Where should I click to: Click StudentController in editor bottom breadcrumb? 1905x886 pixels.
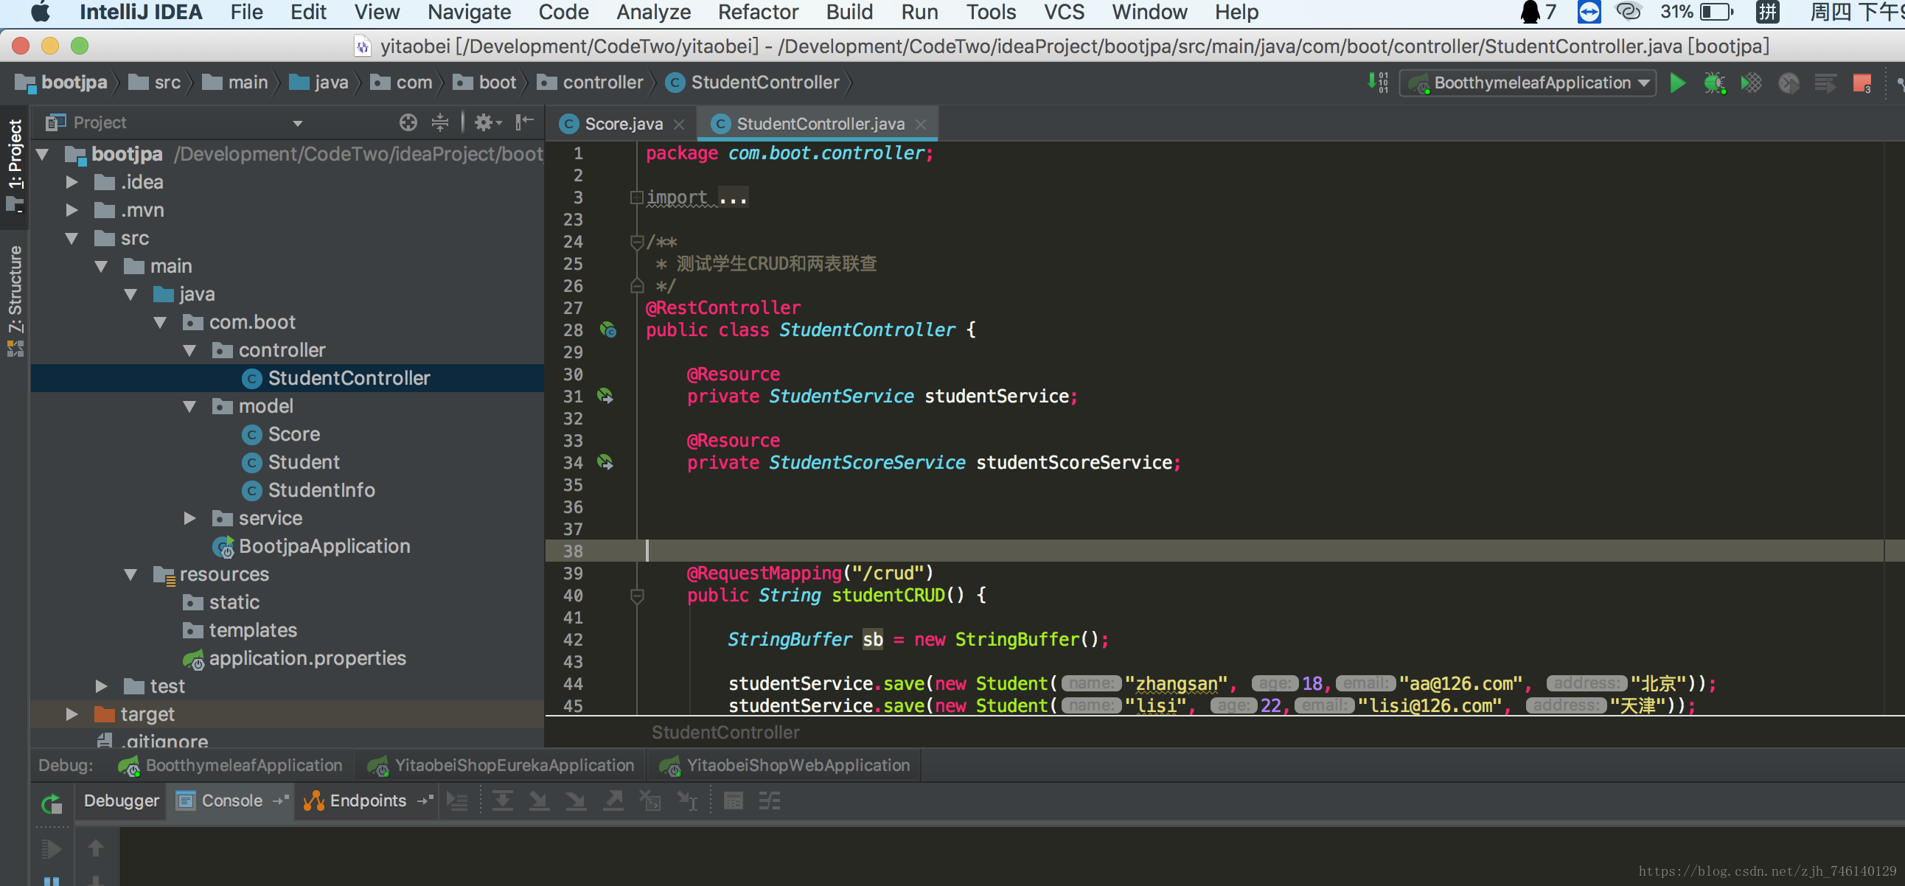725,732
